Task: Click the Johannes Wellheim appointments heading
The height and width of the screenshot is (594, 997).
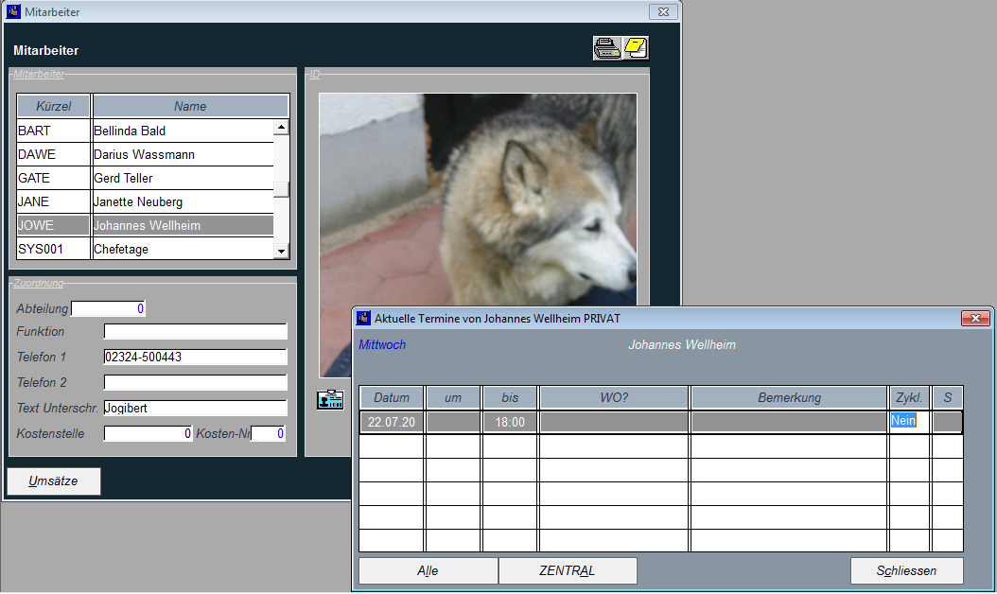Action: coord(682,344)
